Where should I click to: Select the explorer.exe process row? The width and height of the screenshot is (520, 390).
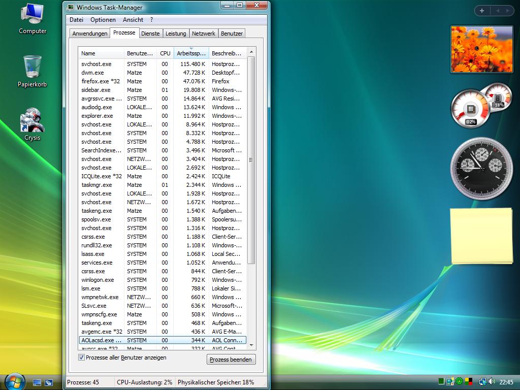(x=162, y=116)
